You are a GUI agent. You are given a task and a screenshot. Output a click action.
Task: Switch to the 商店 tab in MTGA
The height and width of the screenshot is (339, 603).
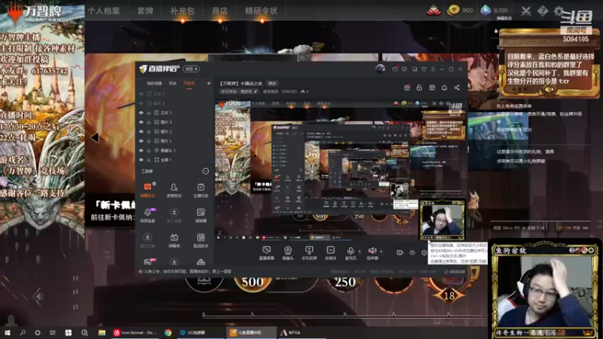tap(219, 11)
